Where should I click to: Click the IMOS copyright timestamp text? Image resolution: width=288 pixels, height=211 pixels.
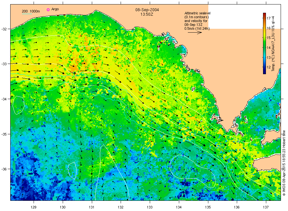coord(284,163)
